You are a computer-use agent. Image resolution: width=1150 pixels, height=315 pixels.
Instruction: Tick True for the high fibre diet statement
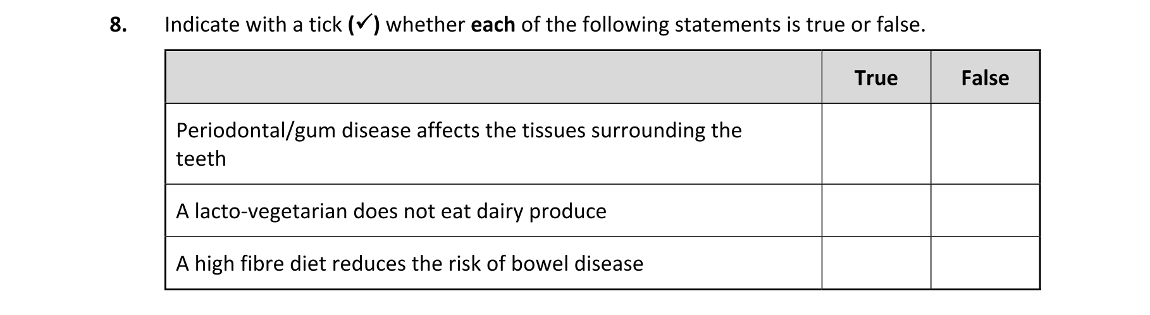876,263
